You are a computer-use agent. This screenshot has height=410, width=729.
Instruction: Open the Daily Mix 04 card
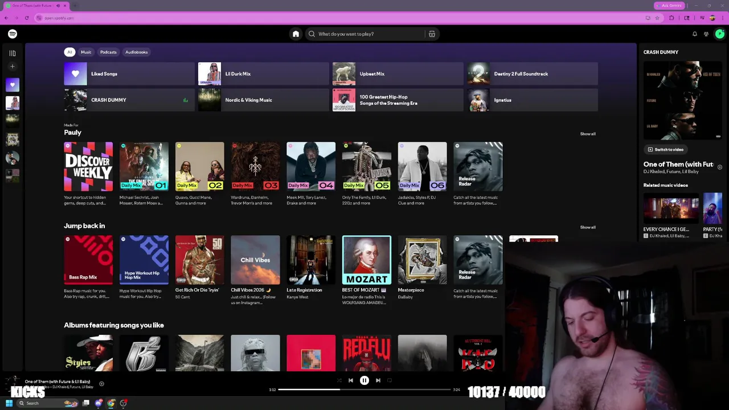(311, 174)
